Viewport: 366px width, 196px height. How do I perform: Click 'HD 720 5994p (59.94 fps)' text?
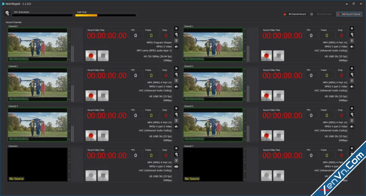tap(158, 56)
